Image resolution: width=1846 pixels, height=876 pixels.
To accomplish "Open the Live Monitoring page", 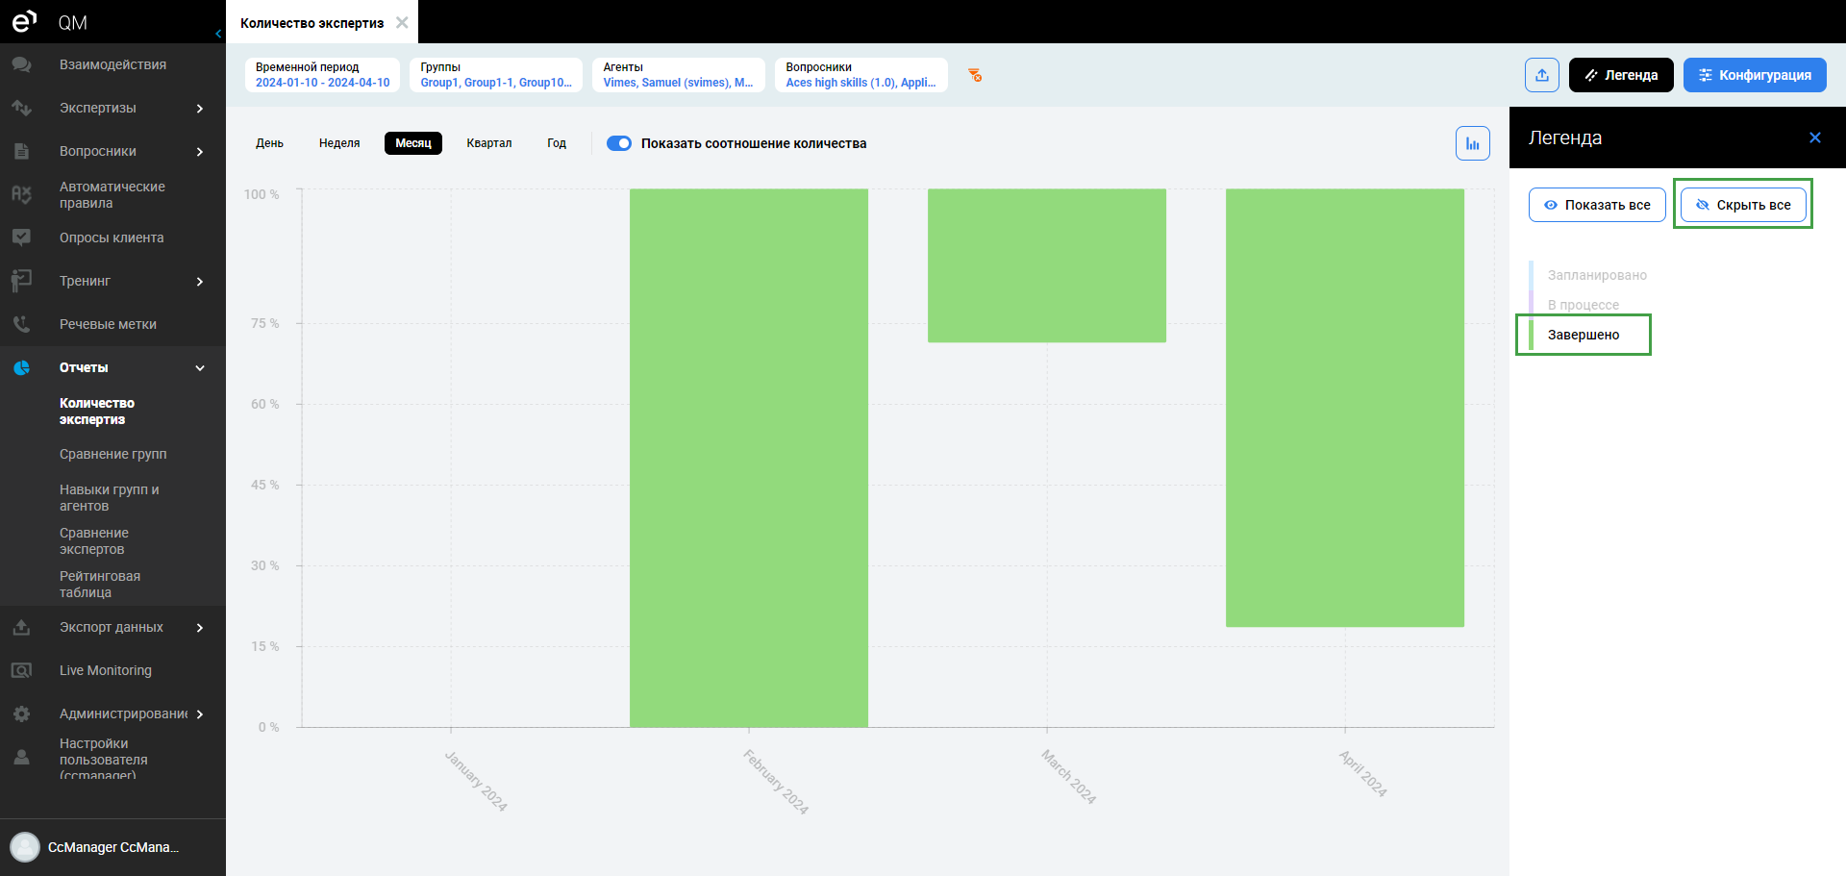I will click(x=106, y=670).
